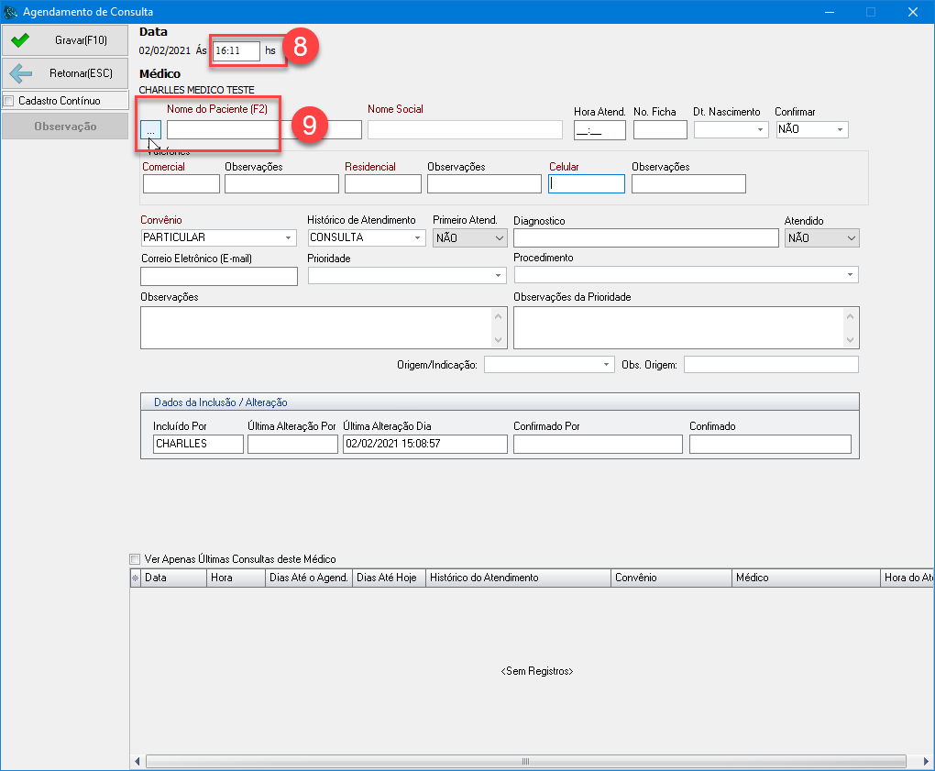
Task: Check Ver Apenas Últimas Consultas deste Médico
Action: pyautogui.click(x=136, y=559)
